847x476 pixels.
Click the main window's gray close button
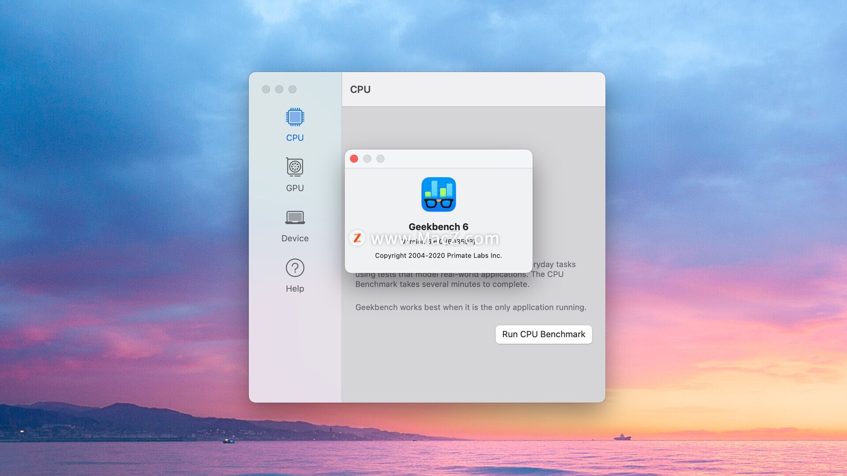[x=266, y=89]
